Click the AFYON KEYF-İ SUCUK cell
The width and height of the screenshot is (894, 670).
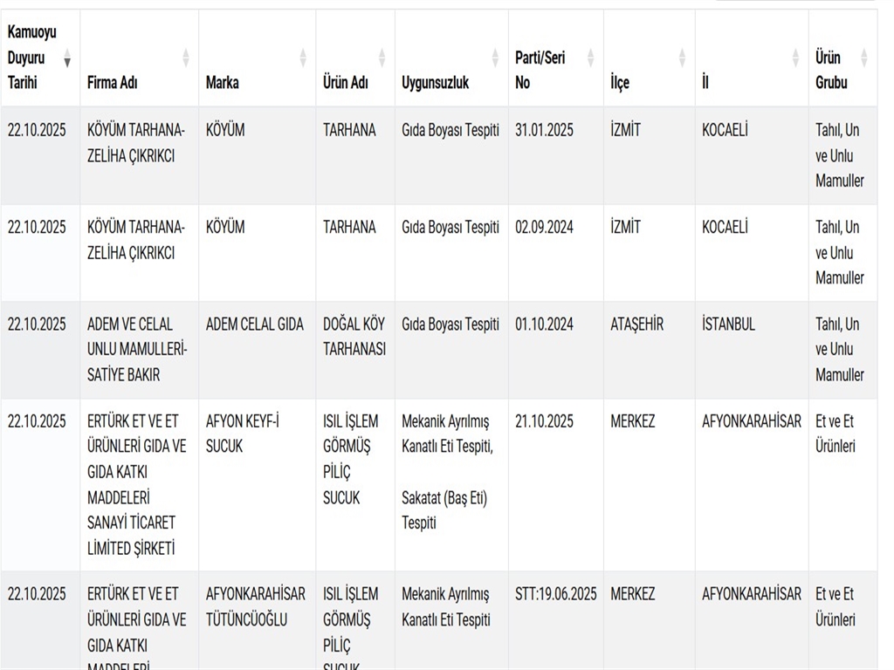(242, 434)
